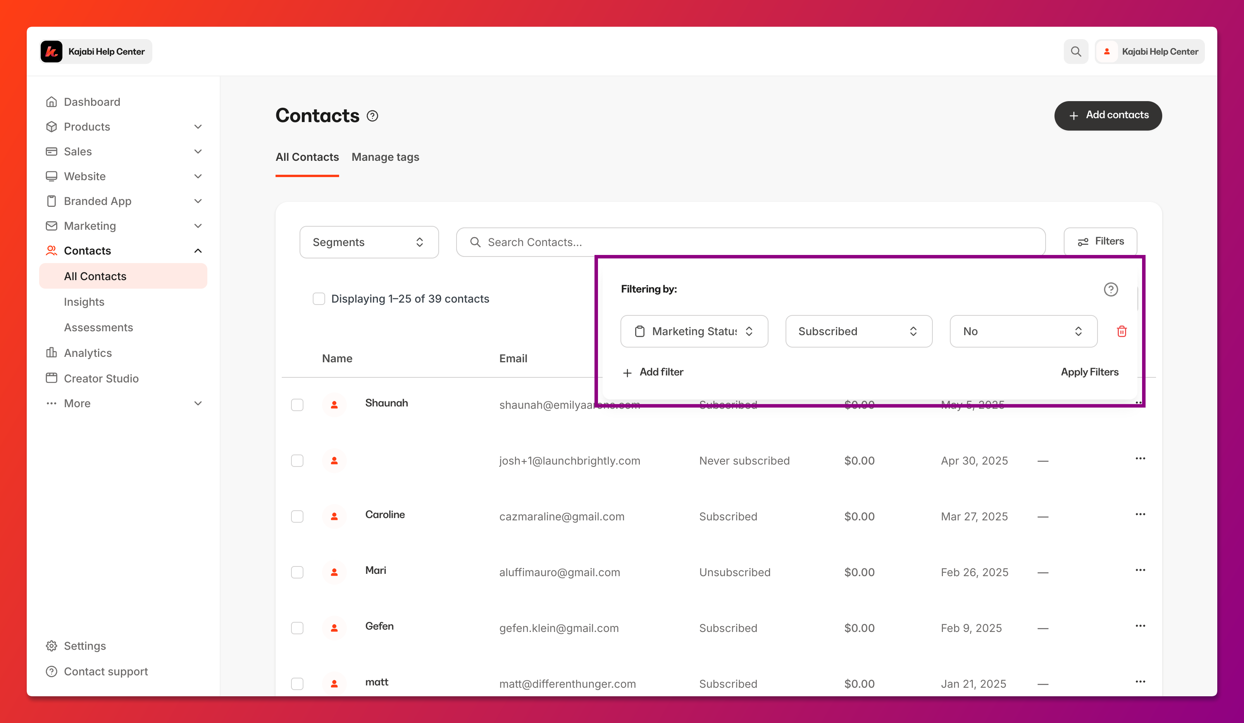Viewport: 1244px width, 723px height.
Task: Click the More ellipsis icon in sidebar
Action: pyautogui.click(x=51, y=403)
